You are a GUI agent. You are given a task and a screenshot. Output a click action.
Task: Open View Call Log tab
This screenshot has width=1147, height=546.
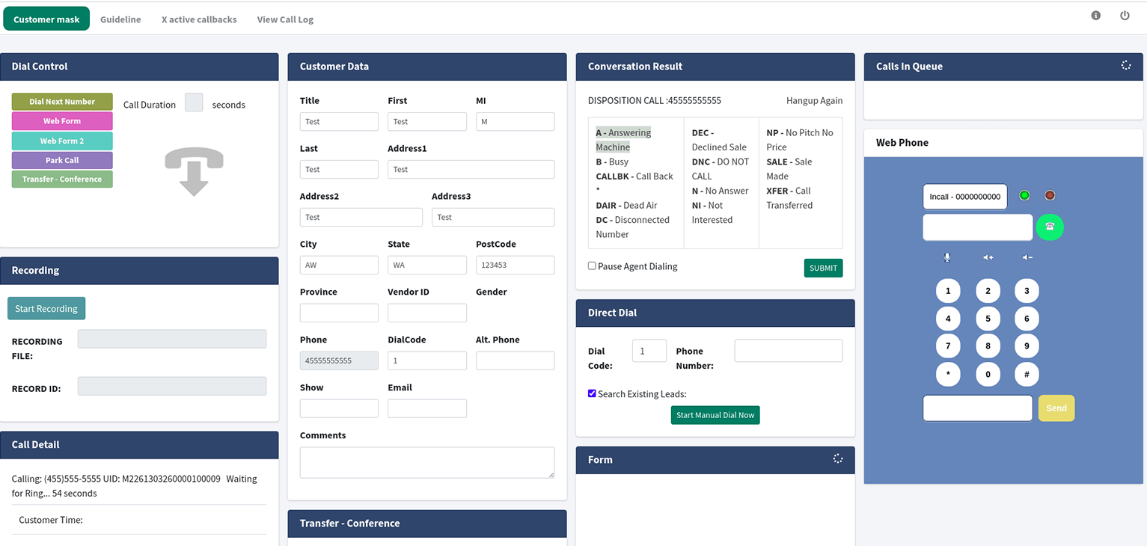[285, 19]
